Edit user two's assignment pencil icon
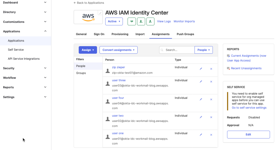This screenshot has height=150, width=279. (x=201, y=117)
